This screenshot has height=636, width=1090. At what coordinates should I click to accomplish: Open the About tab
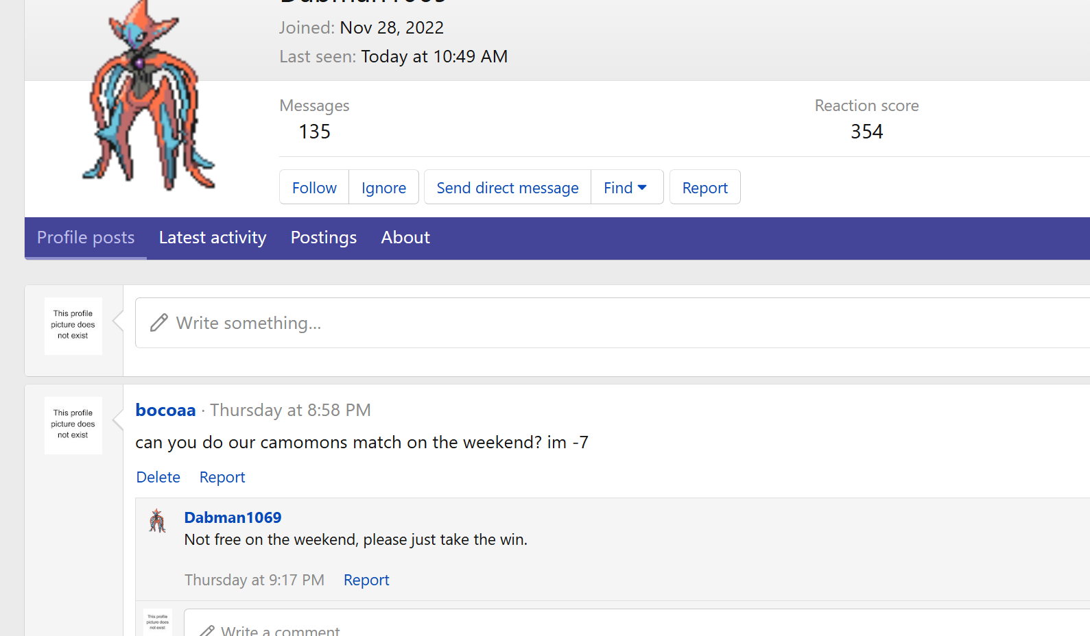(x=405, y=238)
